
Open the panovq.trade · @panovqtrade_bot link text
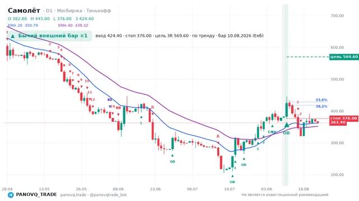(94, 195)
